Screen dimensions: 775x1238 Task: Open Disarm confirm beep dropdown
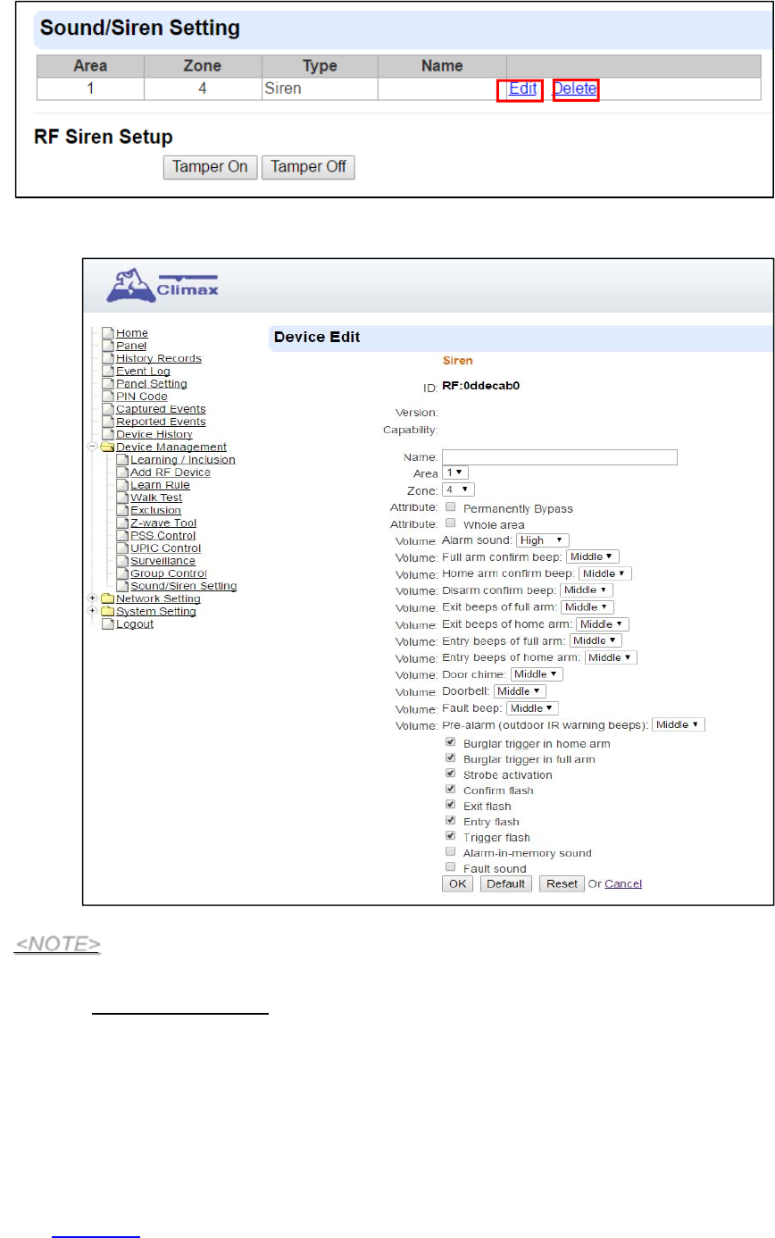[x=587, y=590]
